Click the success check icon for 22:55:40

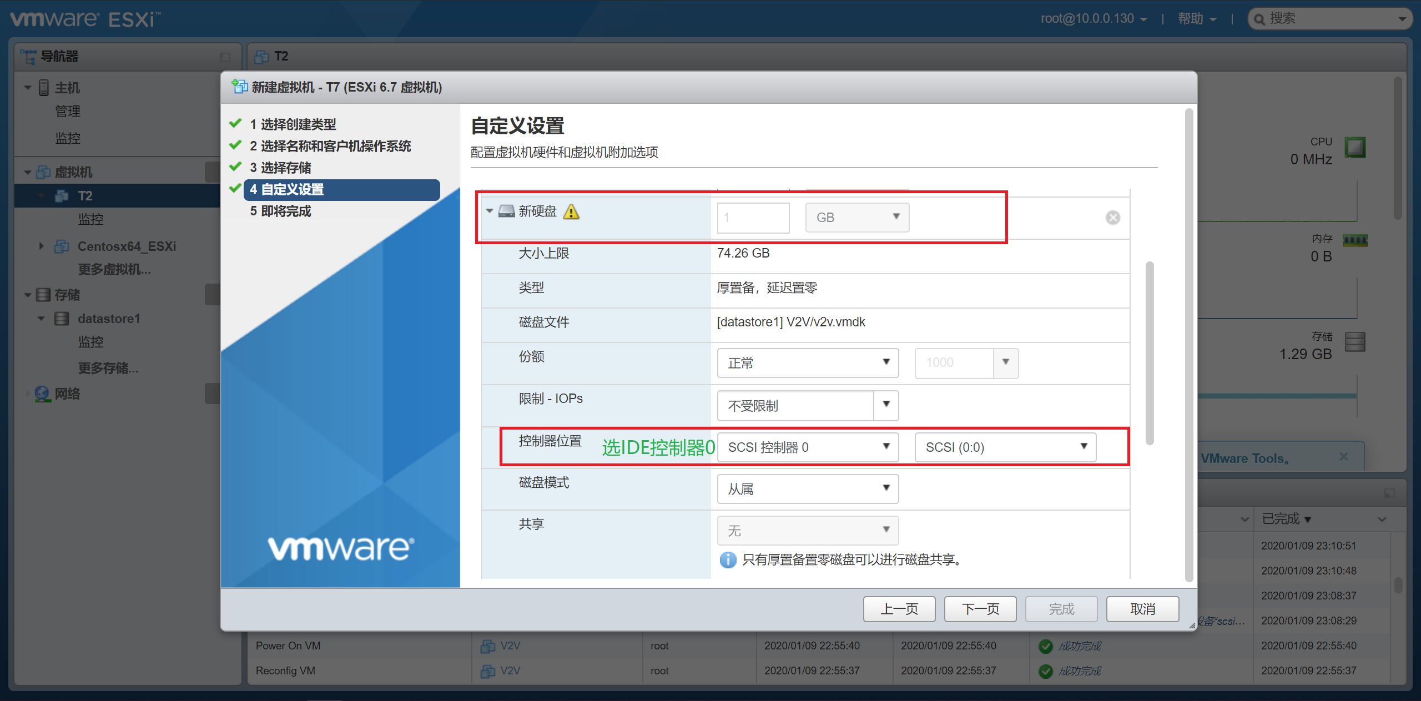[1046, 646]
